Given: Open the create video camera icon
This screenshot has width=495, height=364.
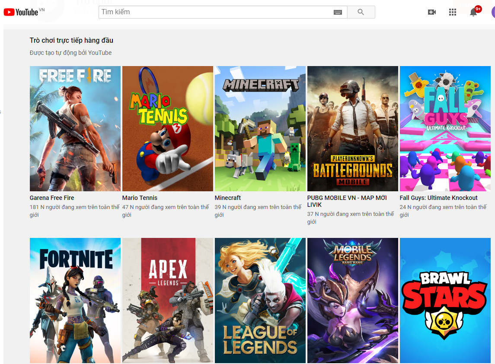Looking at the screenshot, I should tap(431, 12).
